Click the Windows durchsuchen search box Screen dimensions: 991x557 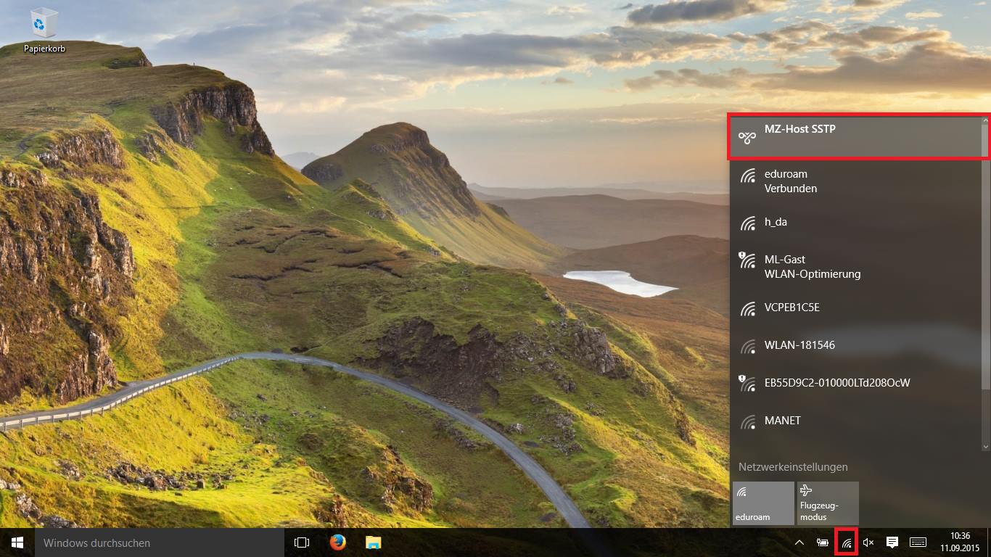[160, 542]
